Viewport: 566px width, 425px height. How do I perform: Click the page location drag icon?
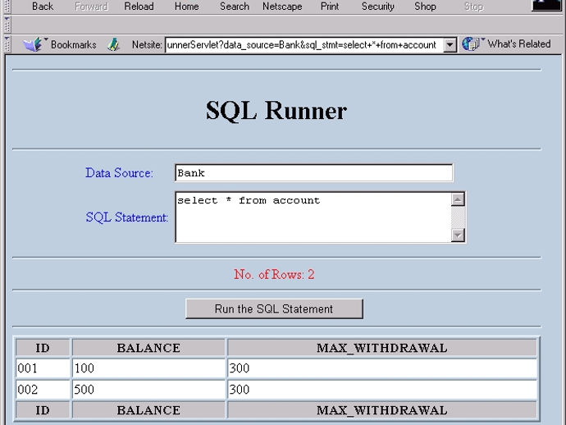pyautogui.click(x=113, y=44)
